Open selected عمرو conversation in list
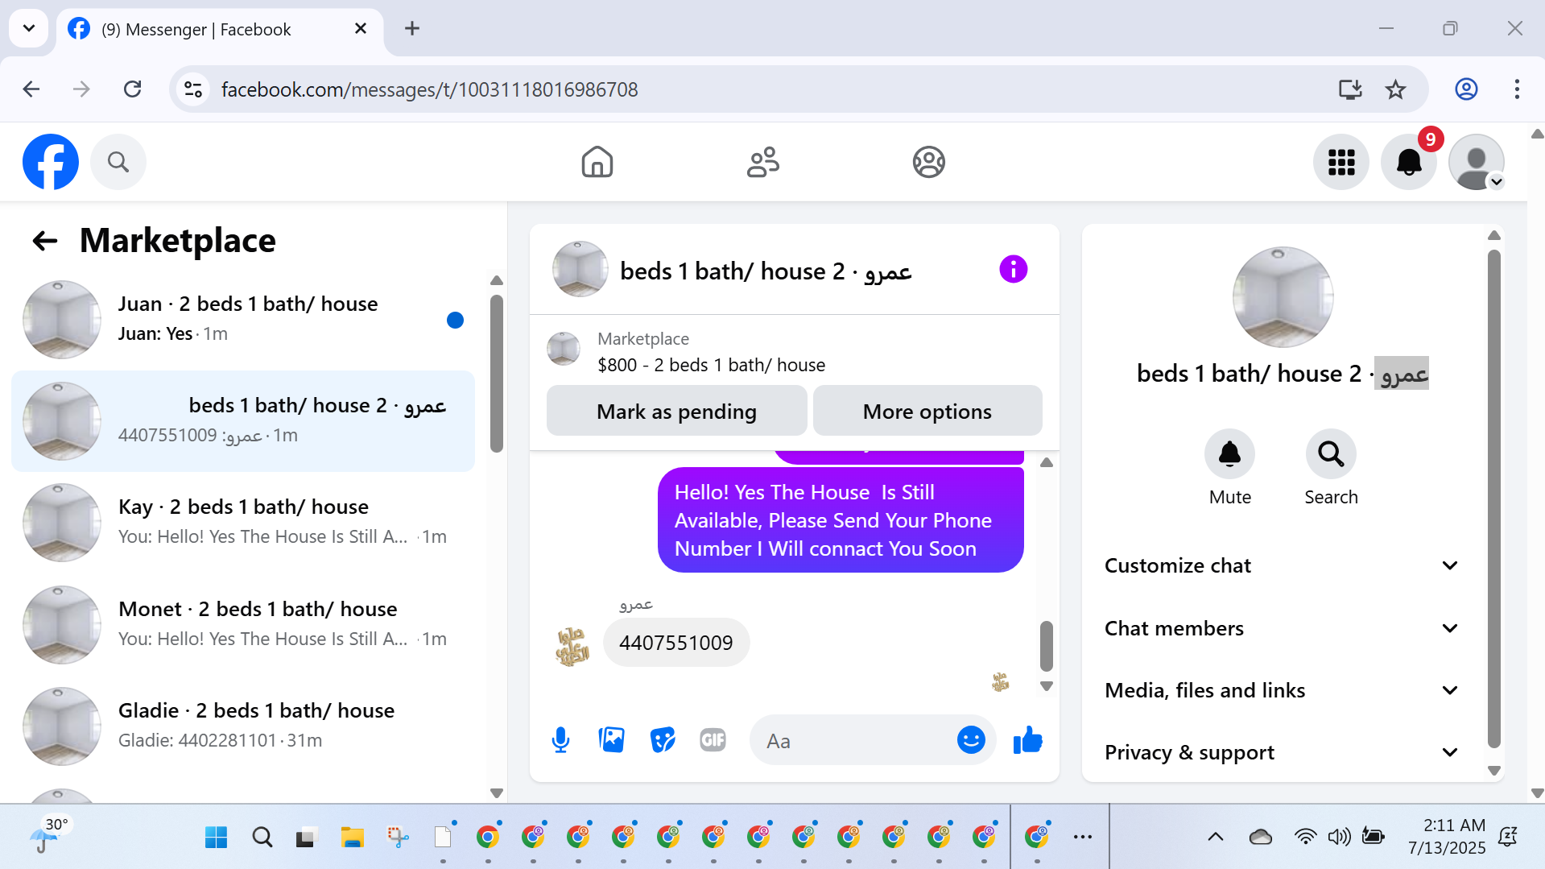The width and height of the screenshot is (1545, 869). pyautogui.click(x=243, y=420)
